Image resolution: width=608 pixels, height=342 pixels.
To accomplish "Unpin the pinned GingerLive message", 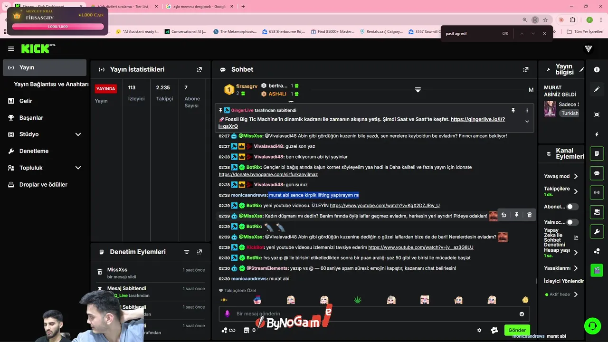I will [x=513, y=110].
